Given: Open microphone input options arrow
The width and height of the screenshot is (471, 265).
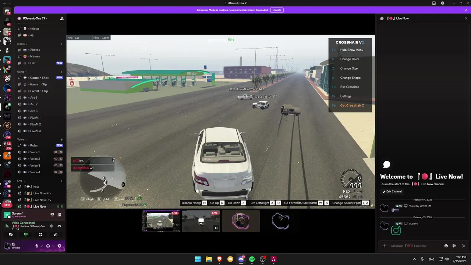Looking at the screenshot, I should point(42,246).
